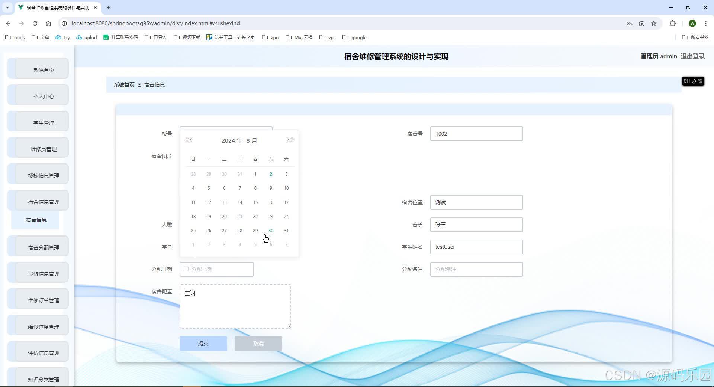Click the password key icon in address bar
Image resolution: width=714 pixels, height=387 pixels.
(x=630, y=23)
